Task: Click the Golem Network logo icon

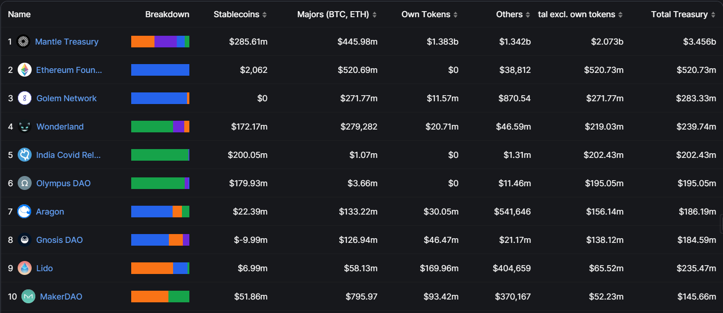Action: click(x=25, y=98)
